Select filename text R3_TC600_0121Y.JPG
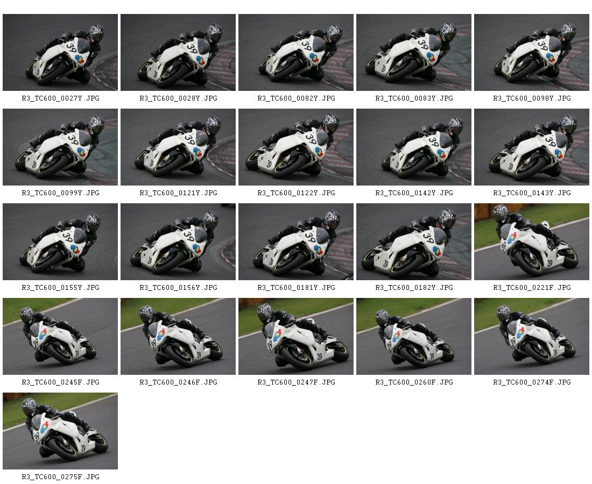This screenshot has width=592, height=484. tap(178, 193)
